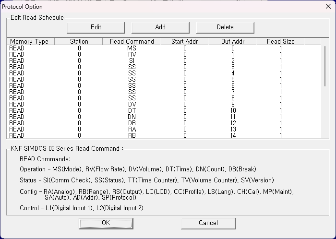Click the Buf Addr column header

pyautogui.click(x=232, y=41)
